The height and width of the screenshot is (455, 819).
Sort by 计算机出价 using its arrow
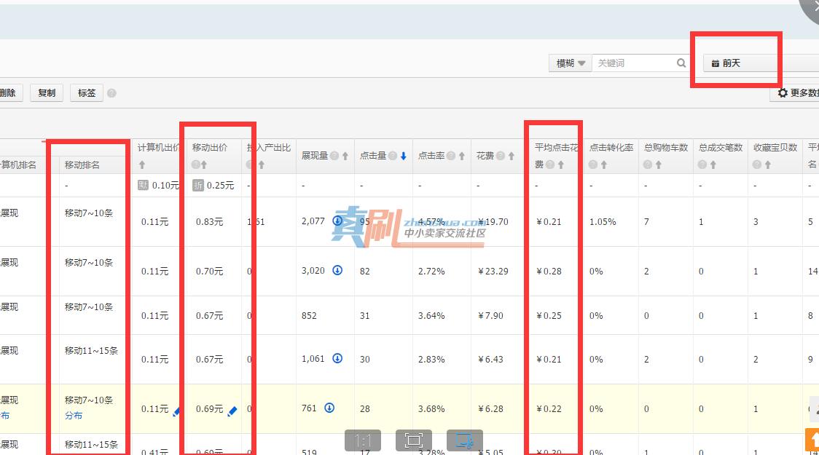coord(142,165)
